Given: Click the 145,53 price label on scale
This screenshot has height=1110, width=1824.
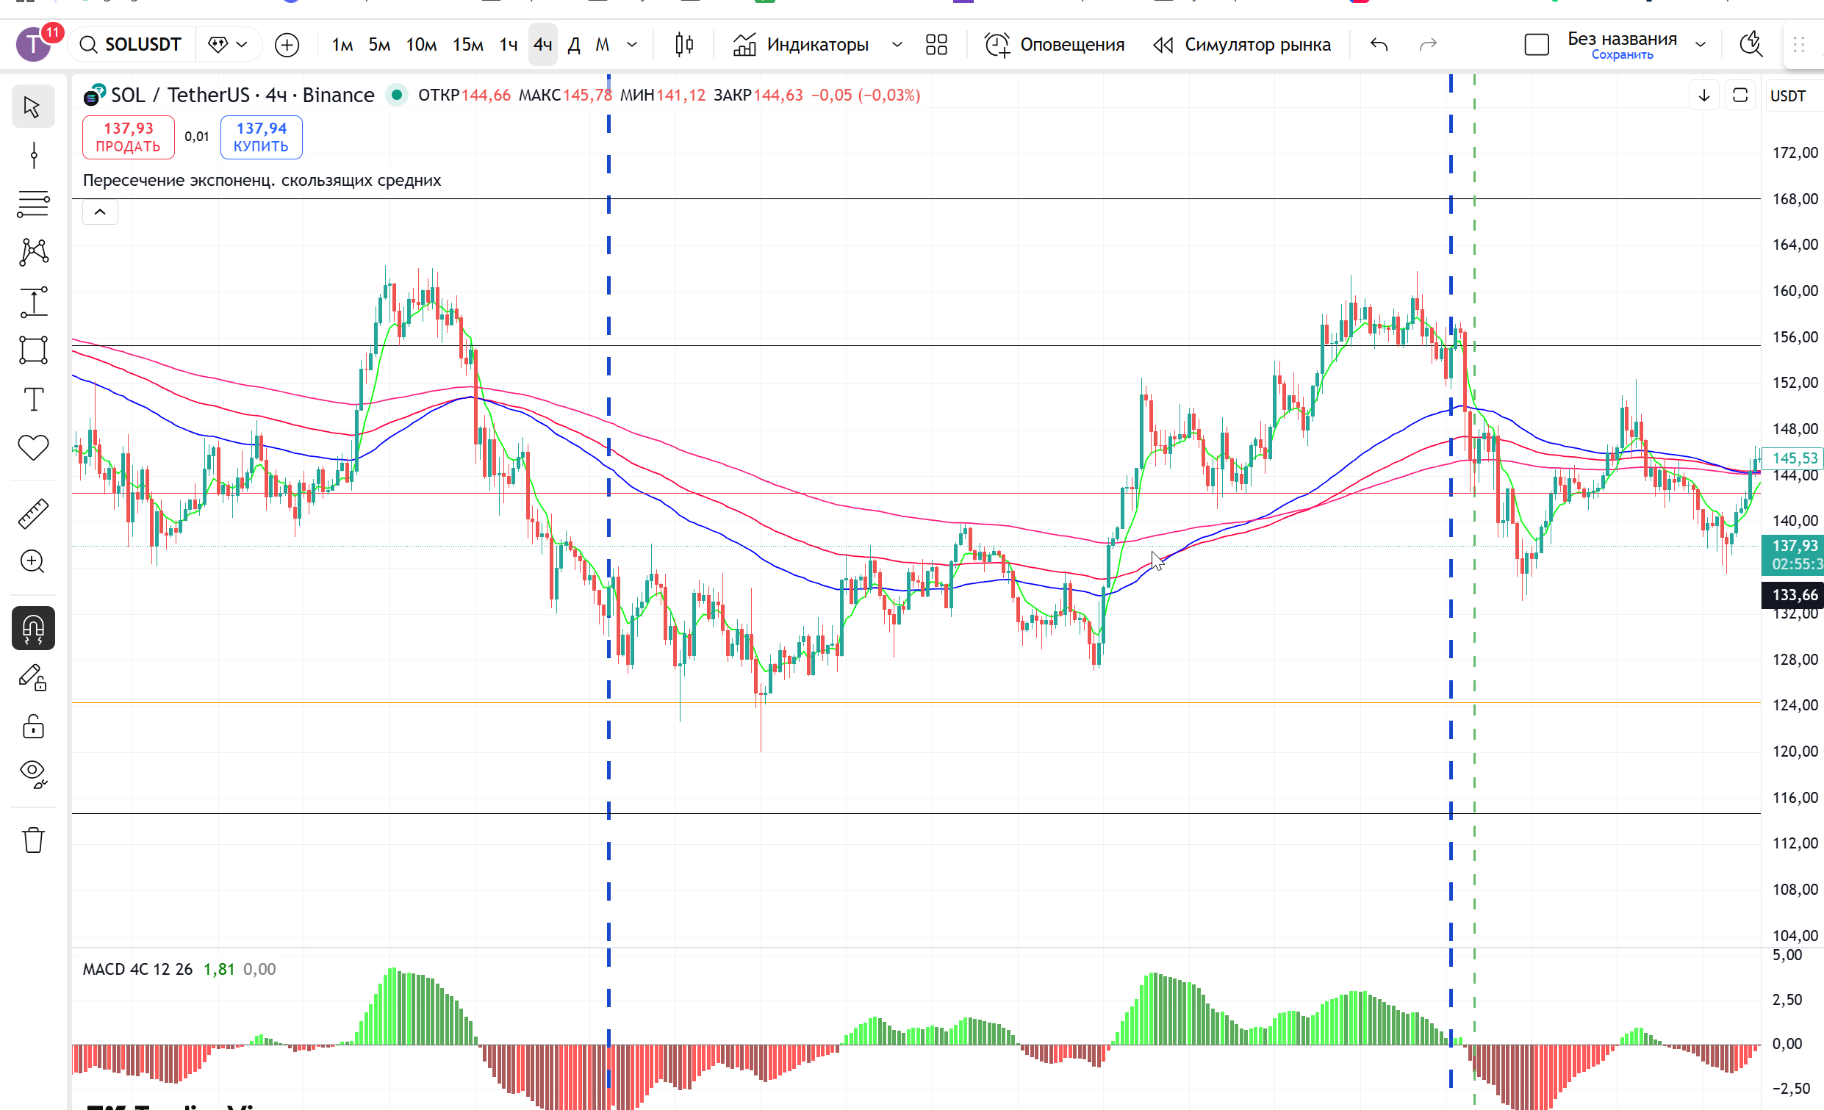Looking at the screenshot, I should tap(1794, 458).
